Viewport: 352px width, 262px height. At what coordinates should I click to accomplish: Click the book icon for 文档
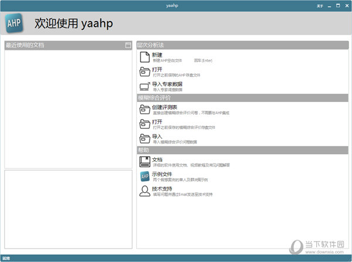point(145,162)
